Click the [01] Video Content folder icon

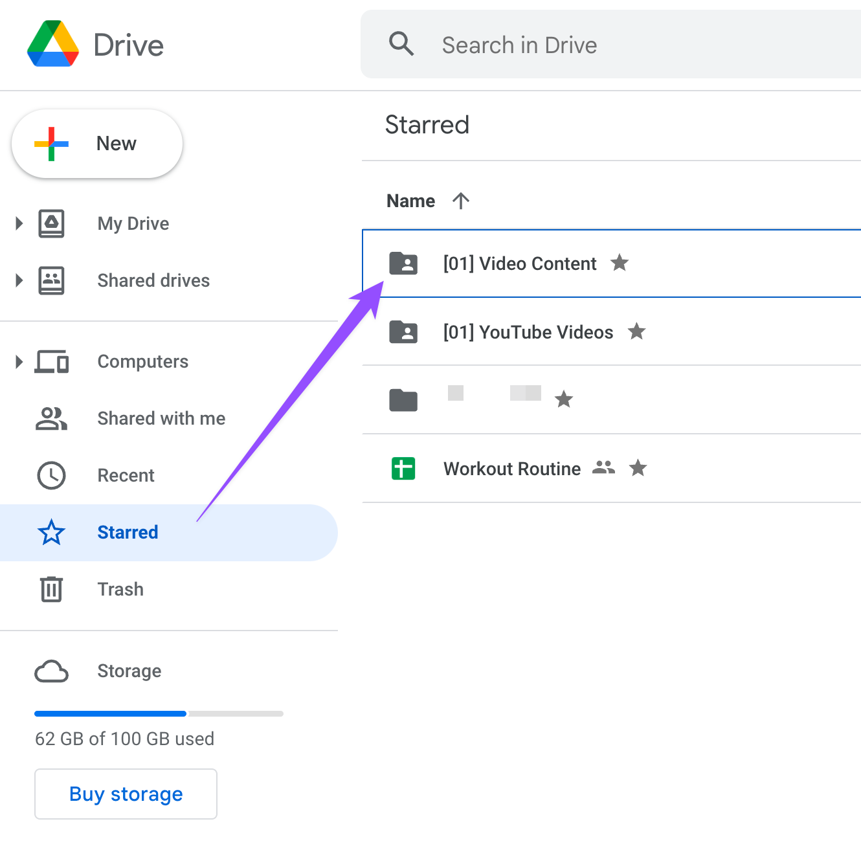tap(403, 263)
